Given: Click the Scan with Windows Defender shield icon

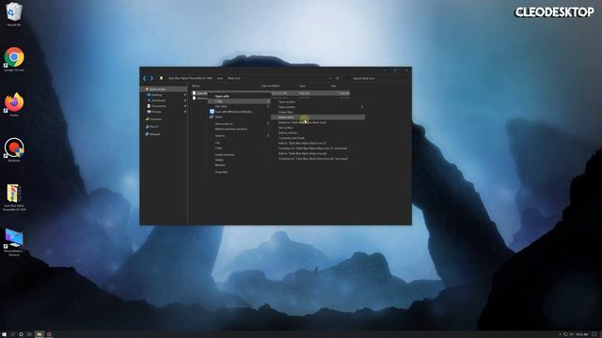Looking at the screenshot, I should pos(212,112).
